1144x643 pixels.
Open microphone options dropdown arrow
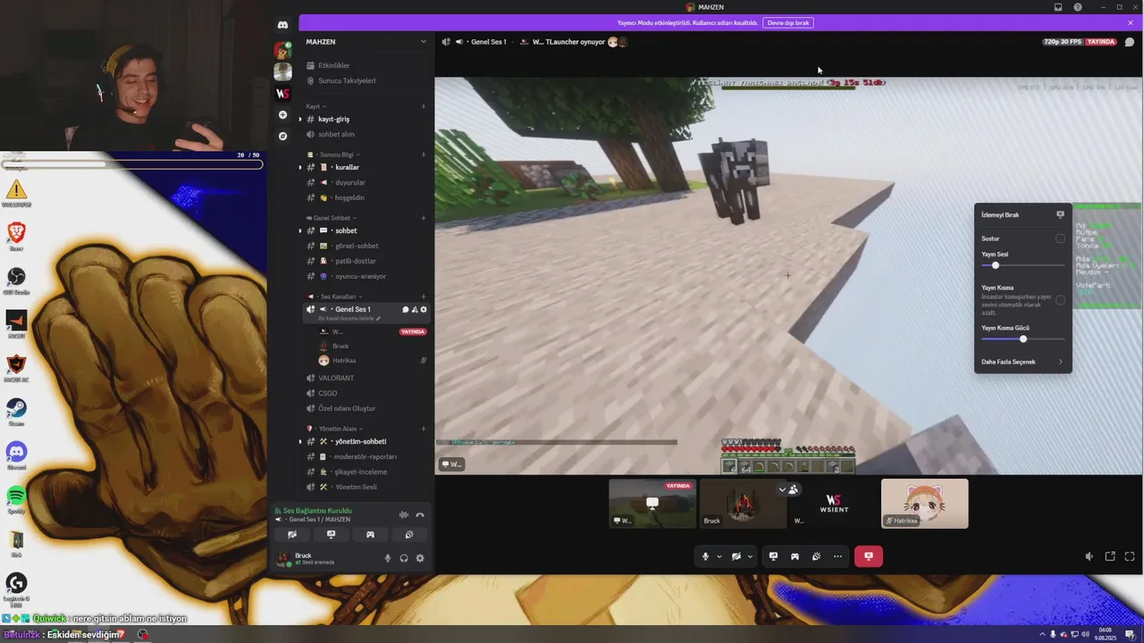tap(719, 556)
